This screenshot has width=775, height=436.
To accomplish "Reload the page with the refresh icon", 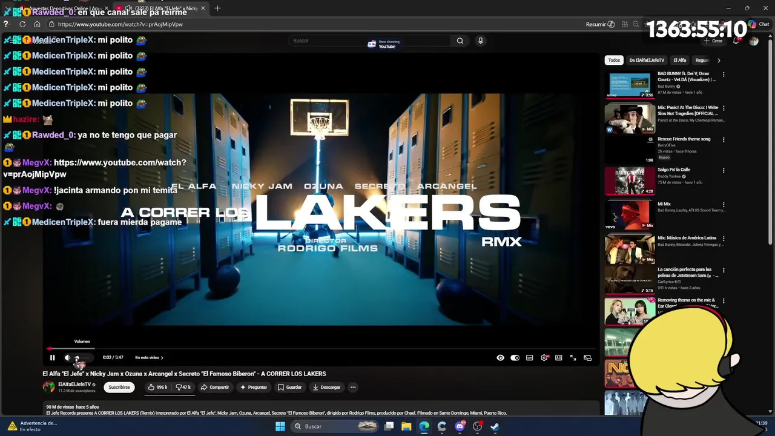I will [x=22, y=24].
